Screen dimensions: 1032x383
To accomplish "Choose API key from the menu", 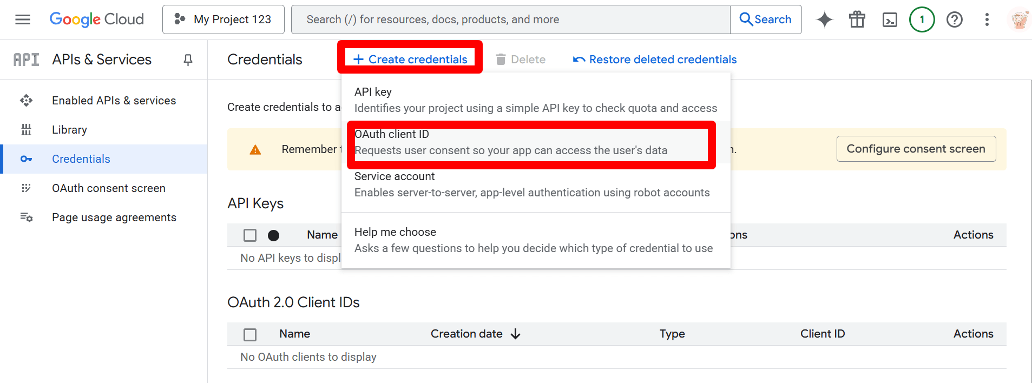I will [x=536, y=100].
